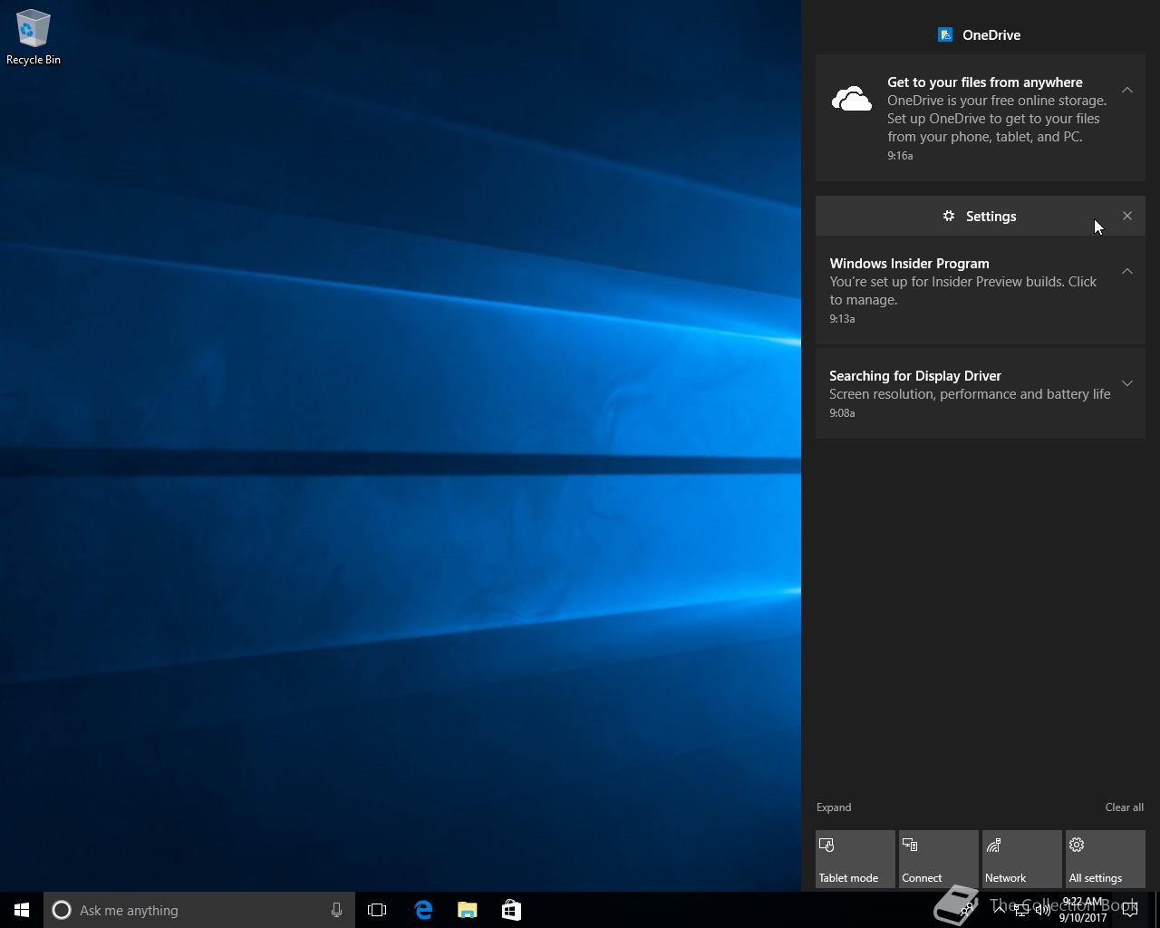
Task: Click the Cortana circle icon
Action: (x=62, y=910)
